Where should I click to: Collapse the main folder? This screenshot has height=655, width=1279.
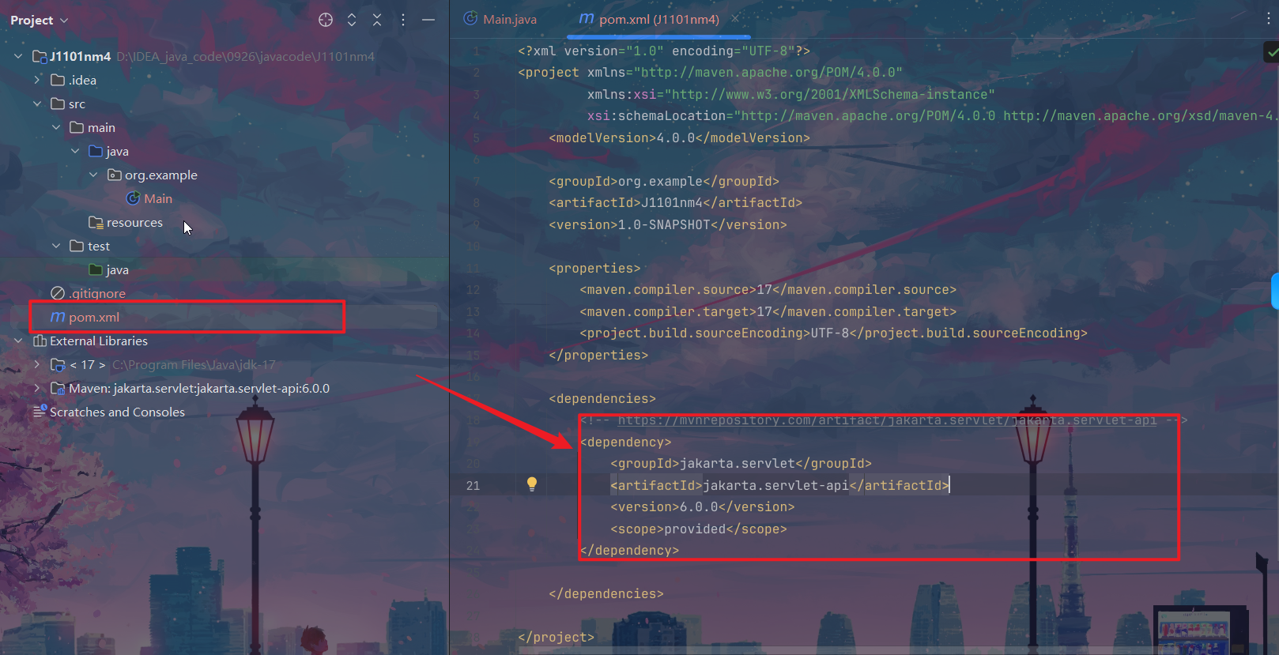[56, 127]
